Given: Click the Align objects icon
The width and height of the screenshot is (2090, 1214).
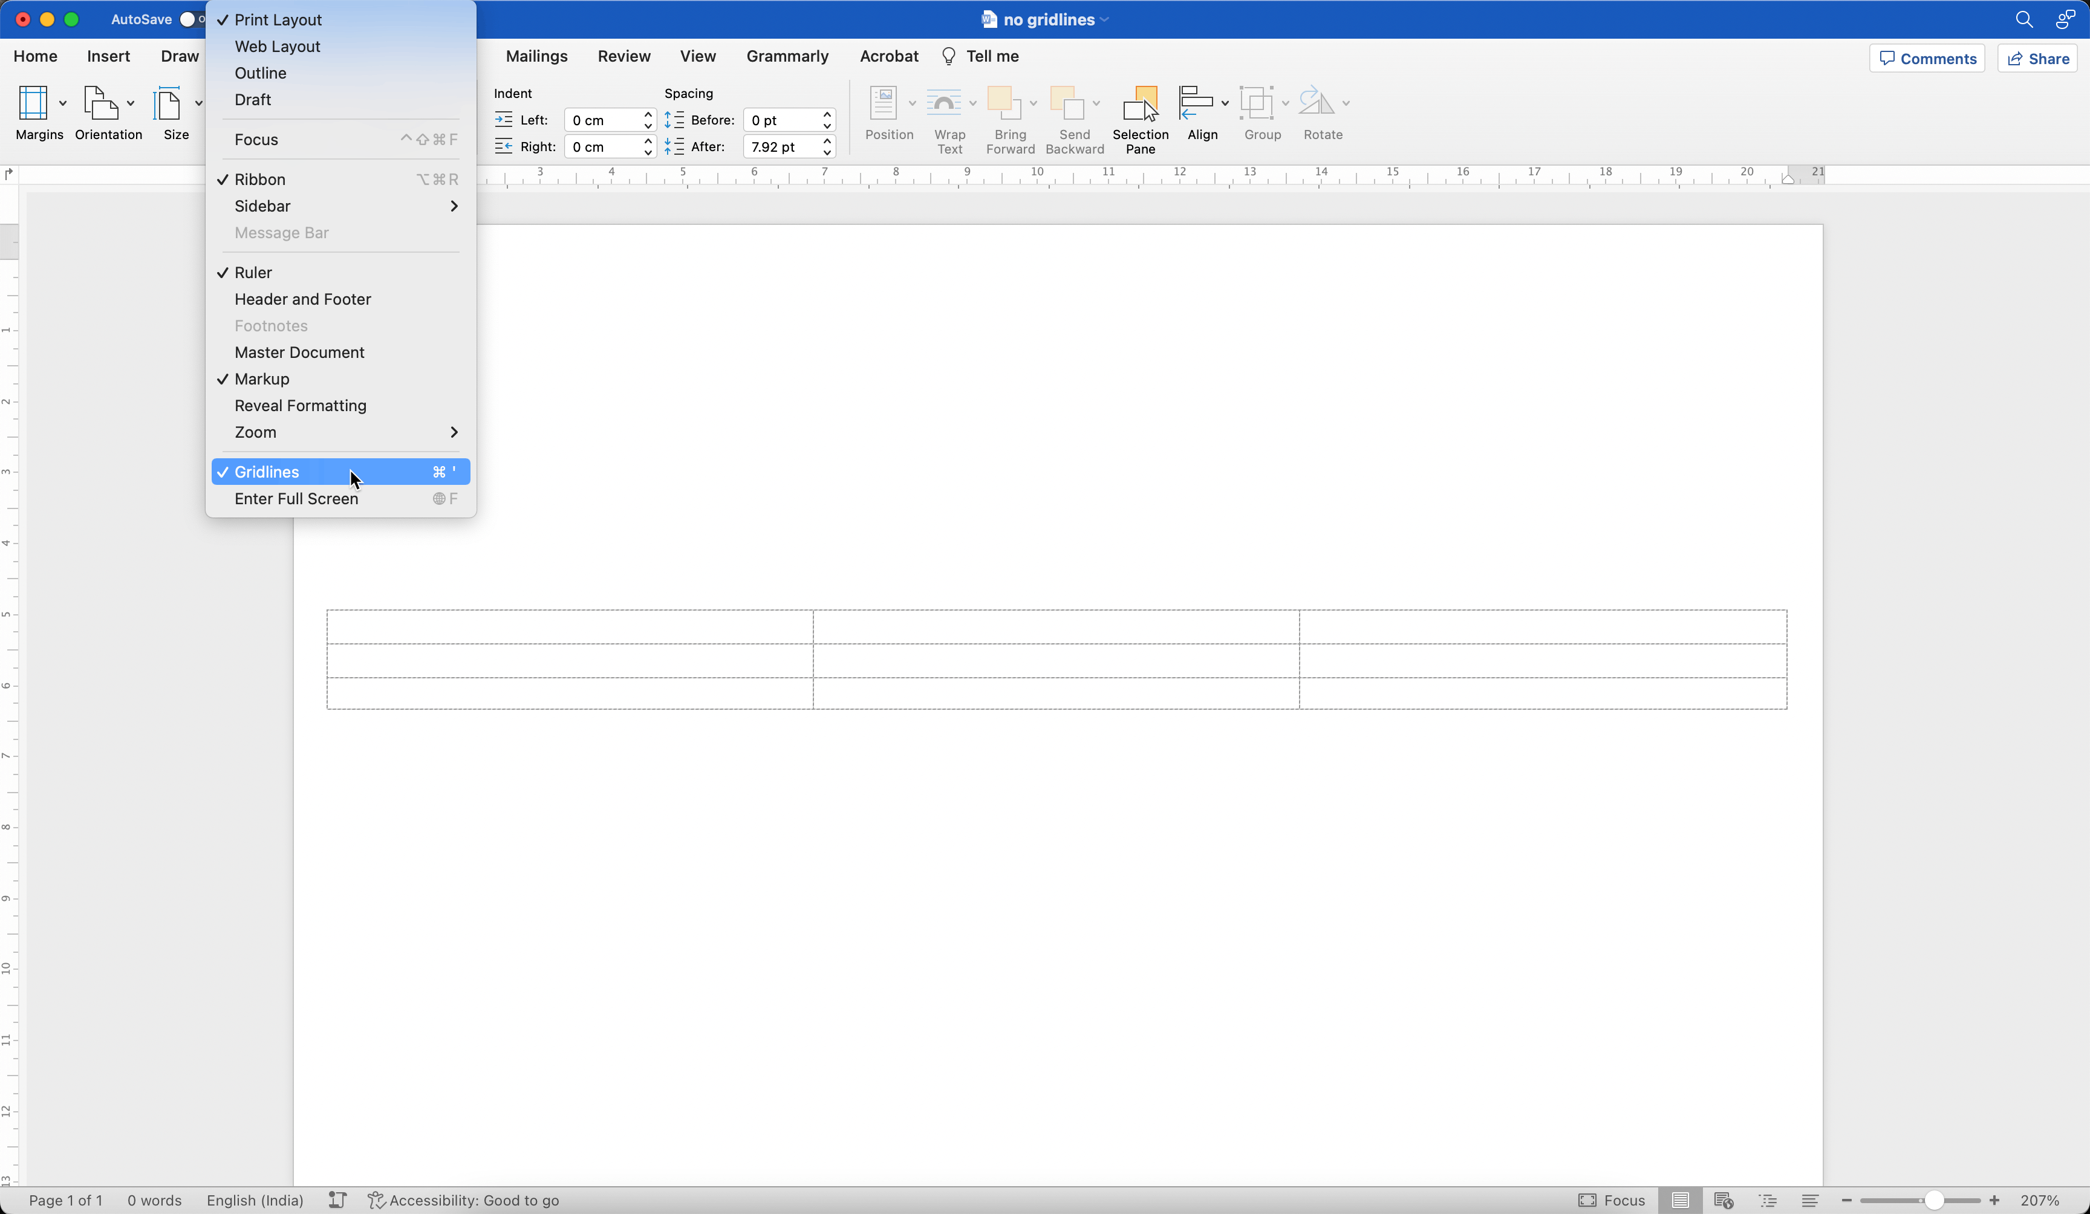Looking at the screenshot, I should 1196,103.
